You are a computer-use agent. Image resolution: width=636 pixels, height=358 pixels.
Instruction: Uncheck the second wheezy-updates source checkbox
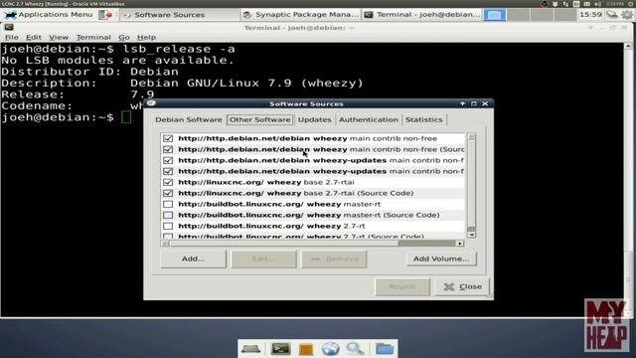click(168, 171)
